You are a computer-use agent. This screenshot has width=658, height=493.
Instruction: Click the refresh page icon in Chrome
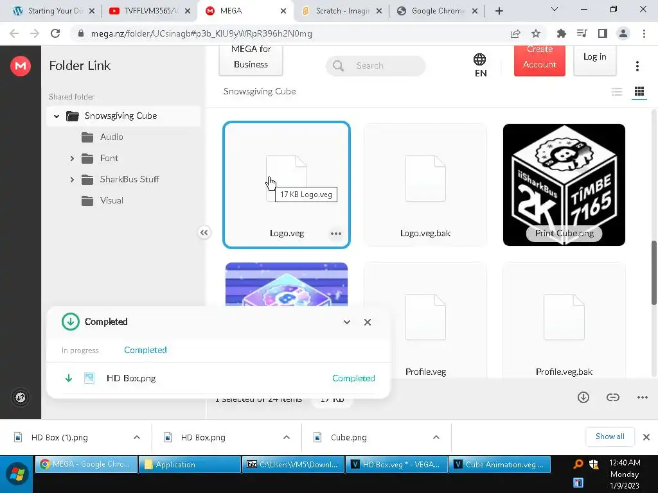click(x=55, y=33)
